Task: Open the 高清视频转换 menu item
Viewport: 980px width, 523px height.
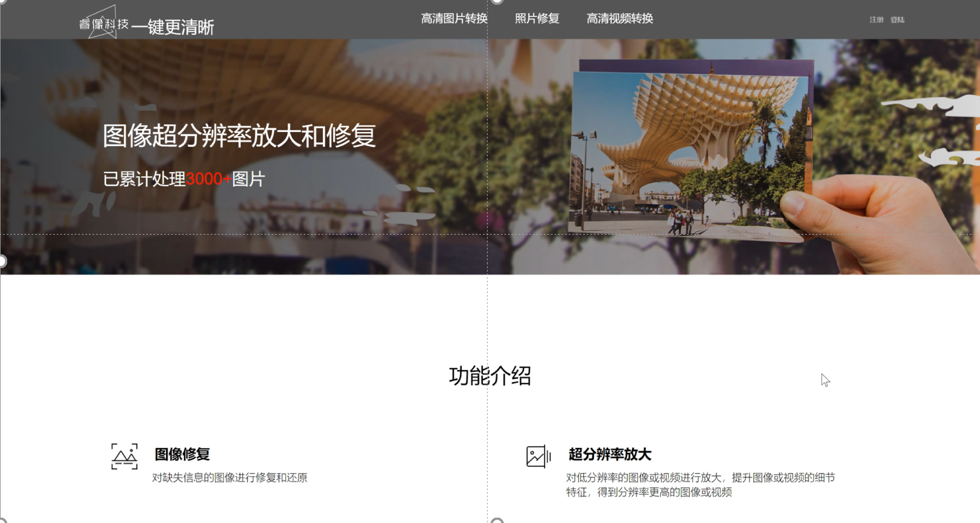Action: click(x=620, y=19)
